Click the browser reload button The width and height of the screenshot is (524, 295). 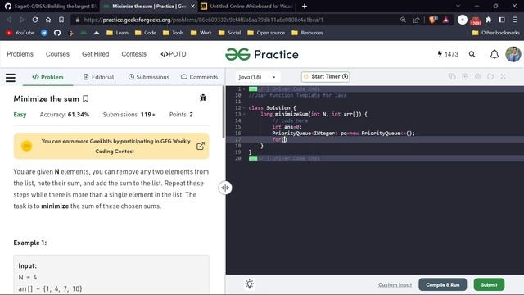point(35,20)
